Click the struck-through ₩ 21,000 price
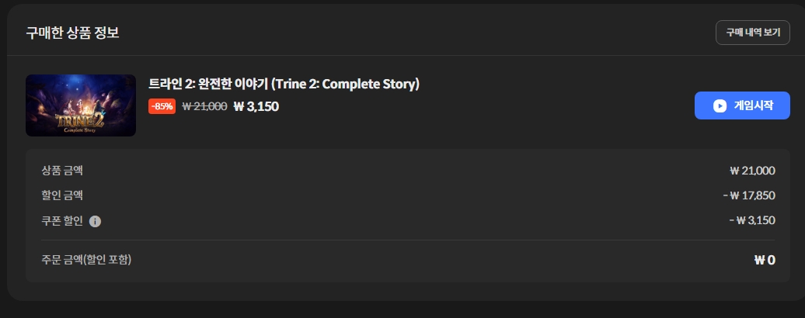This screenshot has height=318, width=805. [x=204, y=106]
